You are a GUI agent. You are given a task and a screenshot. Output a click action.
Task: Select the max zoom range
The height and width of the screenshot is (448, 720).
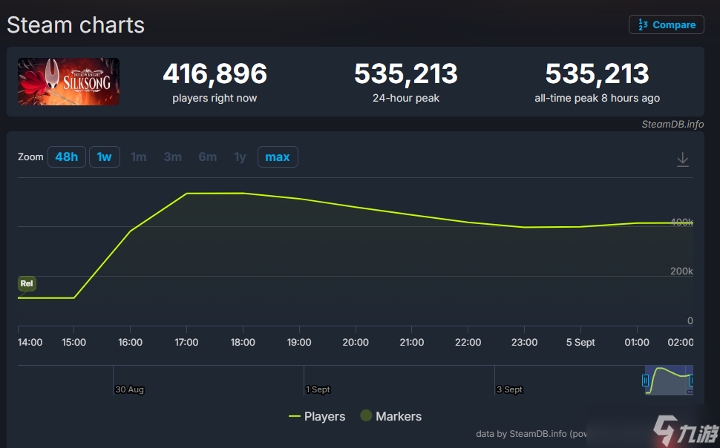pyautogui.click(x=278, y=157)
